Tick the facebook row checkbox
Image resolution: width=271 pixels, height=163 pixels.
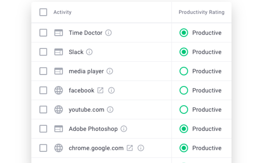[43, 90]
